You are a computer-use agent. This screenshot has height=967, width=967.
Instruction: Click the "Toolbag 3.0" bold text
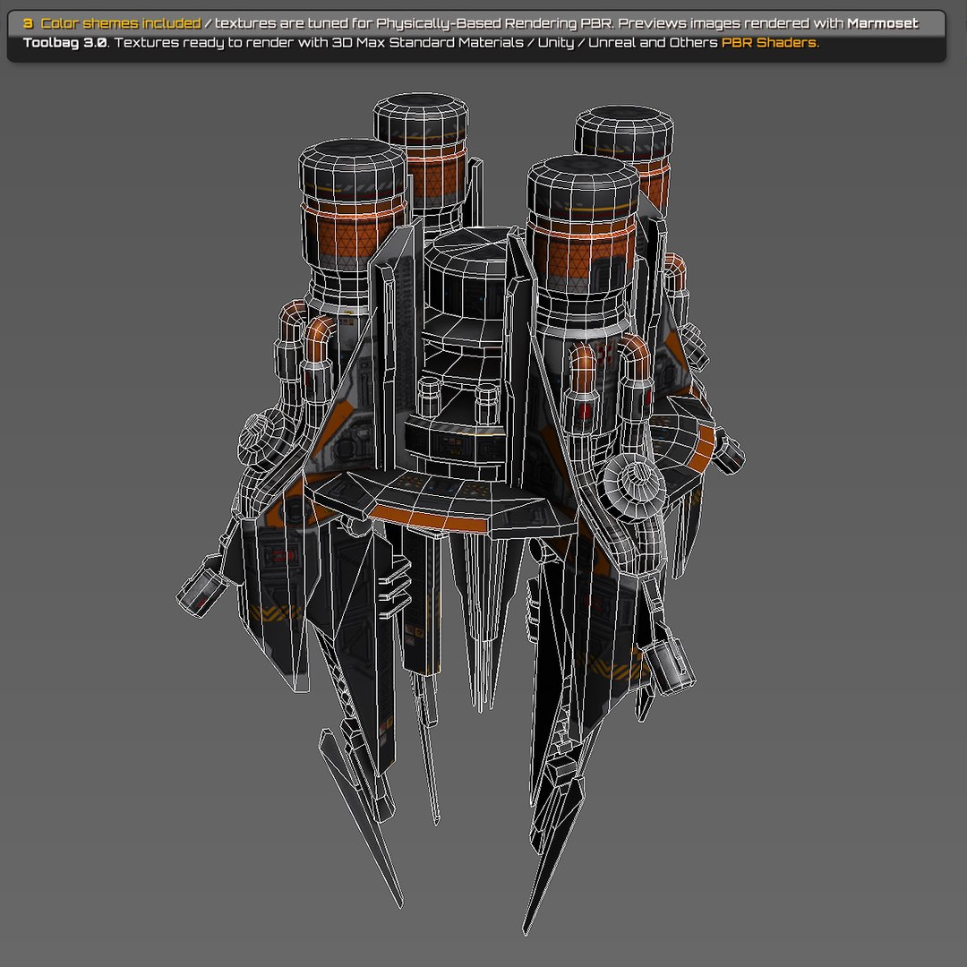tap(64, 43)
